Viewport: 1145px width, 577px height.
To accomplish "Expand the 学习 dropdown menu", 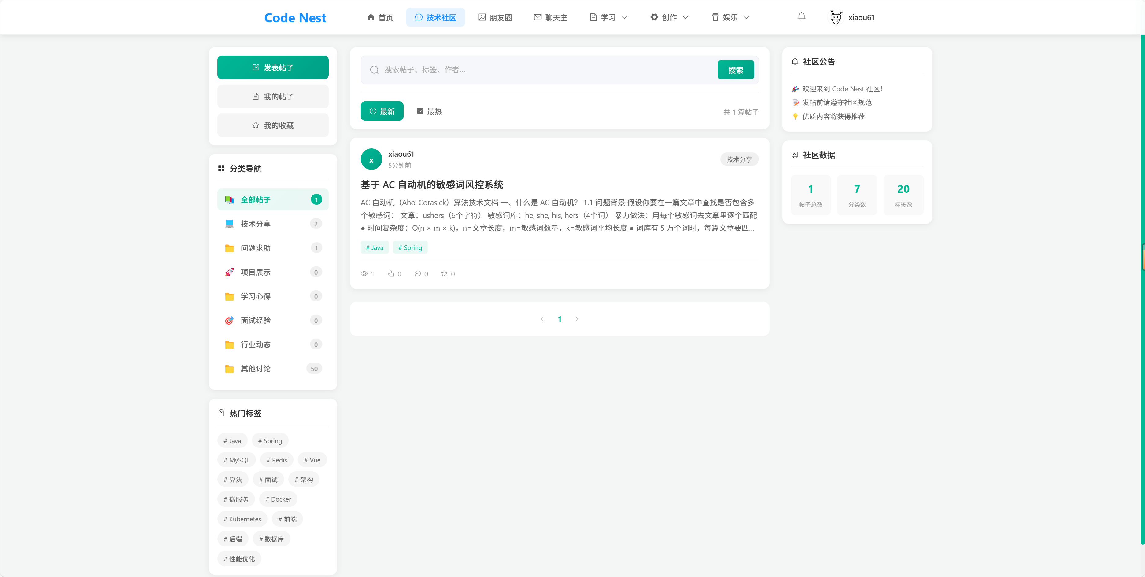I will pos(608,17).
